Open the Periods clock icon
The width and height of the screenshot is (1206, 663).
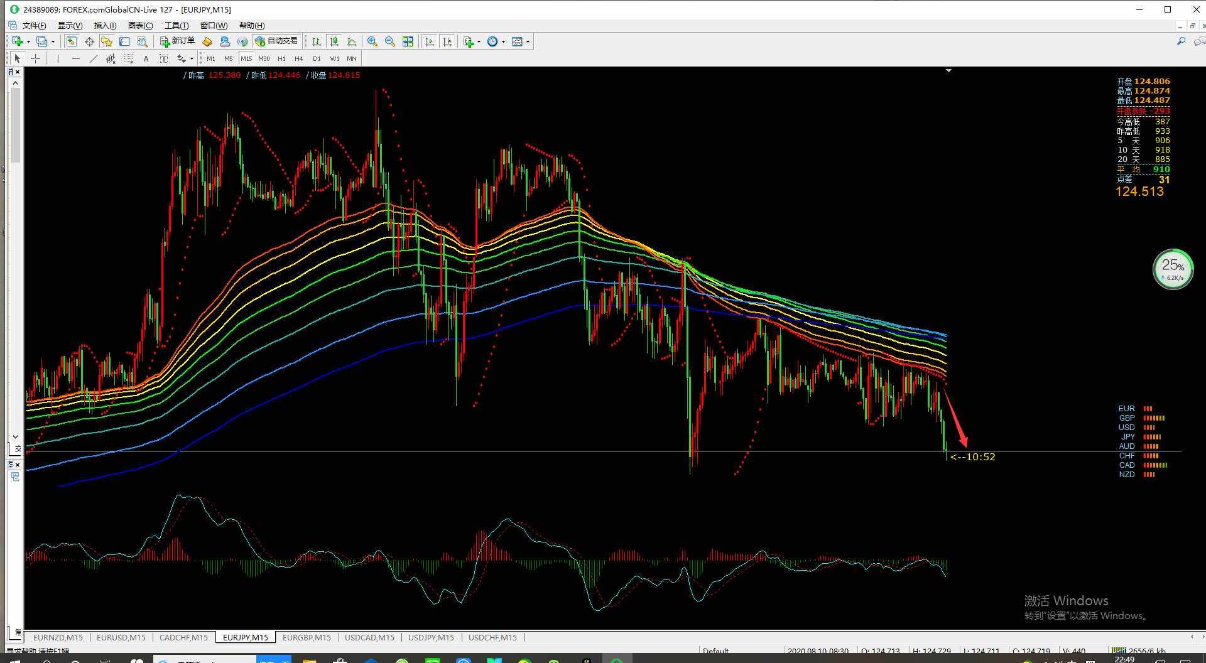pyautogui.click(x=492, y=41)
